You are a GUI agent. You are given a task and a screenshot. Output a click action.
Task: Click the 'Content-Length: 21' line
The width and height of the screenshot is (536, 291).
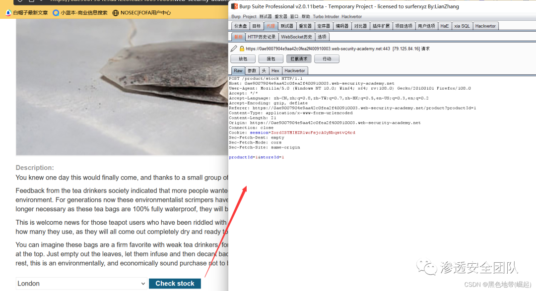pos(252,118)
